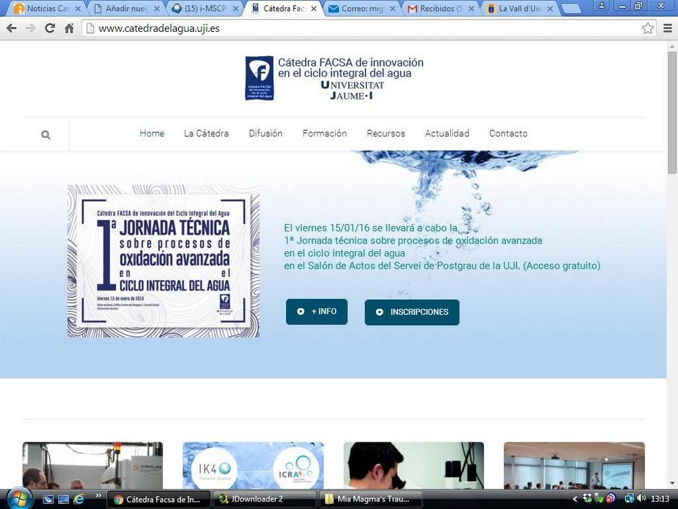Click the browser back arrow

(12, 29)
